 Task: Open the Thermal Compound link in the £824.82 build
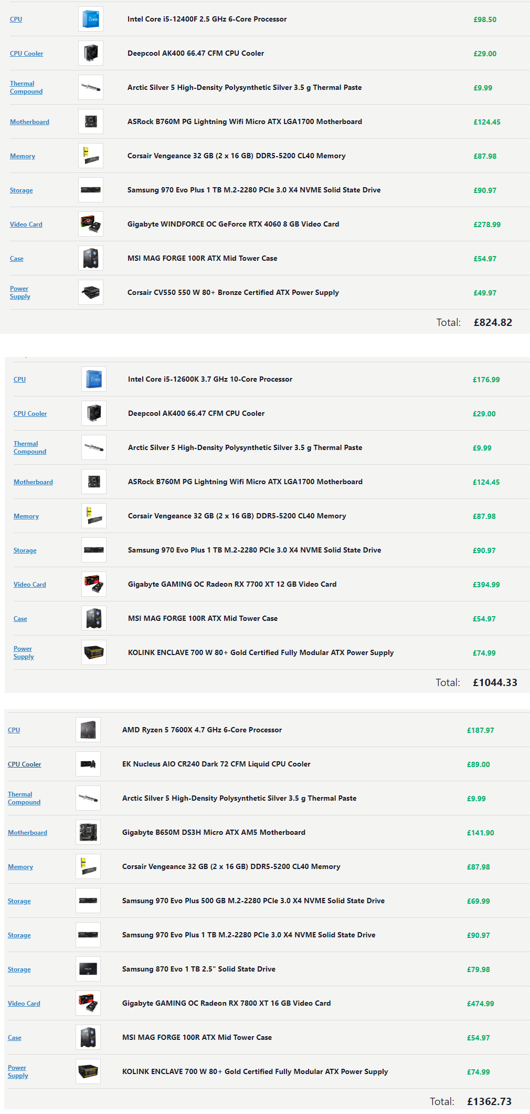(x=26, y=88)
